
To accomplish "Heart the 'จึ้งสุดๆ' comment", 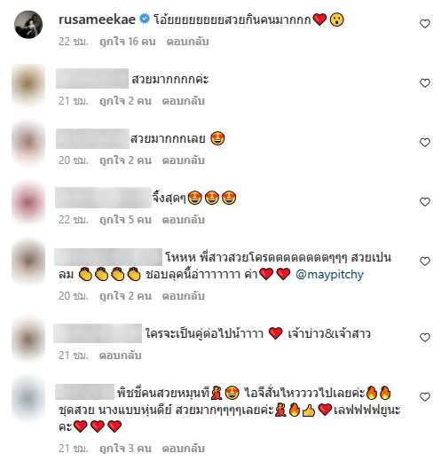I will [x=425, y=202].
